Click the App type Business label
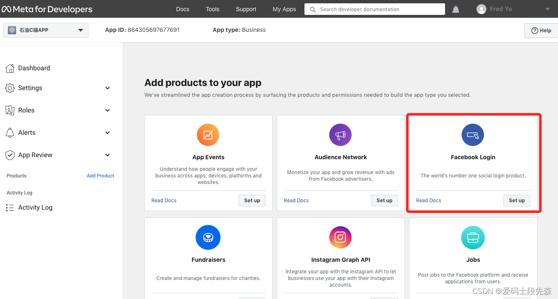Image resolution: width=558 pixels, height=299 pixels. click(x=239, y=30)
